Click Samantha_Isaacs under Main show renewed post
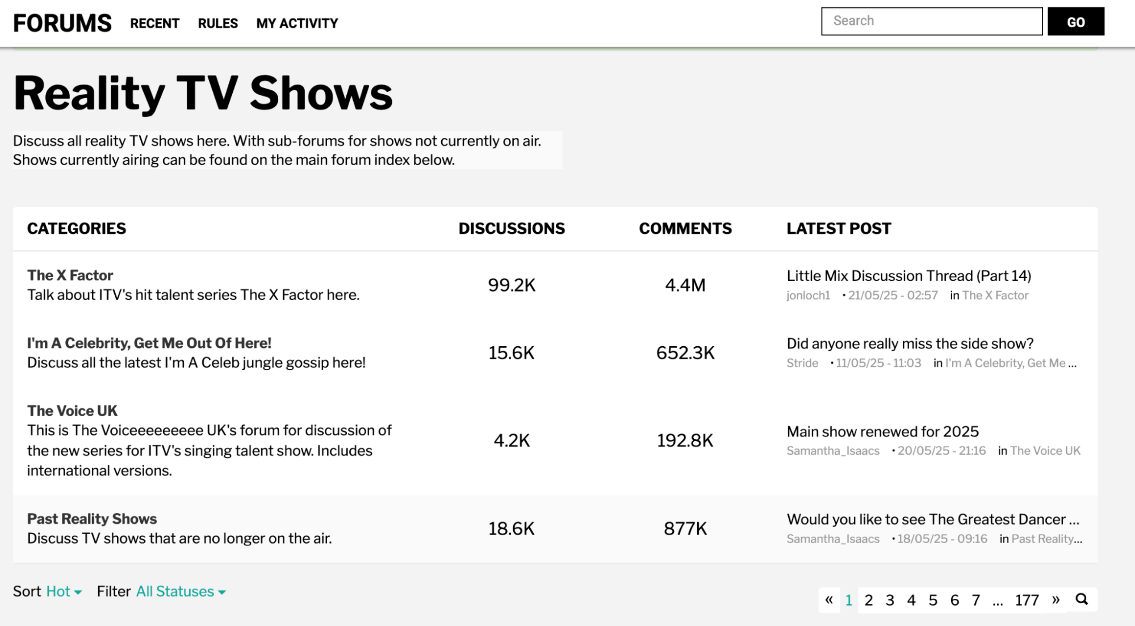The image size is (1135, 626). coord(833,451)
